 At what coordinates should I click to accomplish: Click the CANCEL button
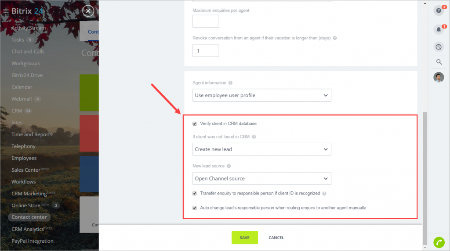point(276,237)
